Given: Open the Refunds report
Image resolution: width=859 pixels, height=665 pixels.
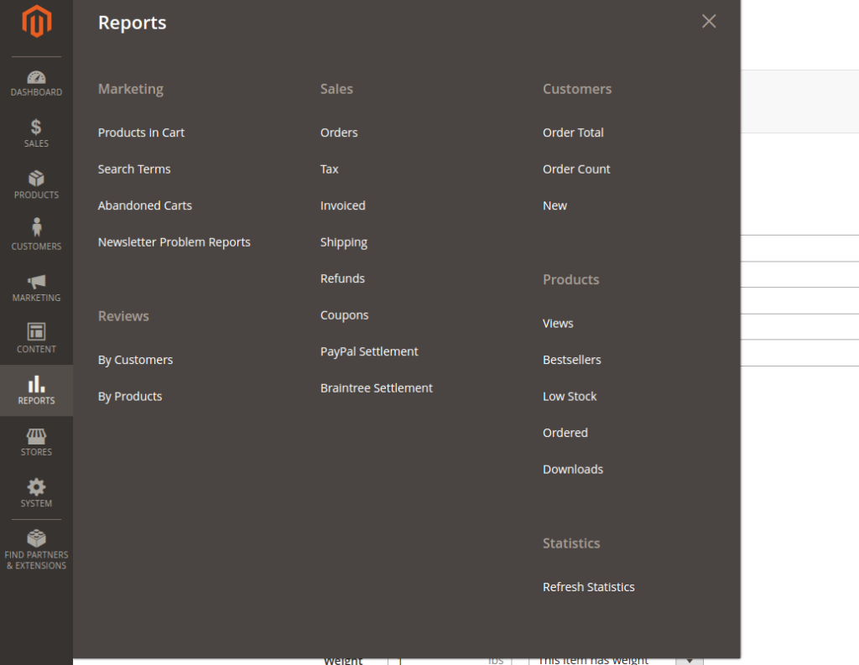Looking at the screenshot, I should tap(342, 278).
